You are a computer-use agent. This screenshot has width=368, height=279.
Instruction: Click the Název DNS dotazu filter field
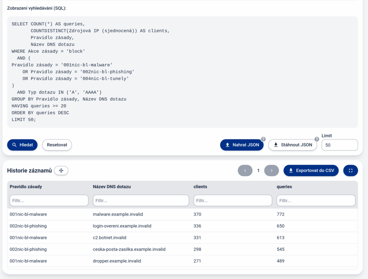click(141, 201)
